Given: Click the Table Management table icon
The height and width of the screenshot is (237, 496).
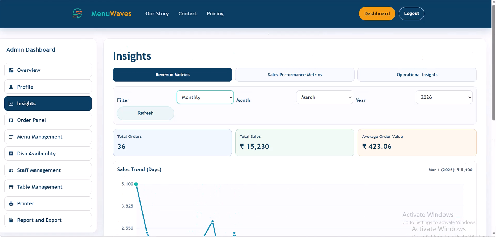Looking at the screenshot, I should [x=11, y=187].
